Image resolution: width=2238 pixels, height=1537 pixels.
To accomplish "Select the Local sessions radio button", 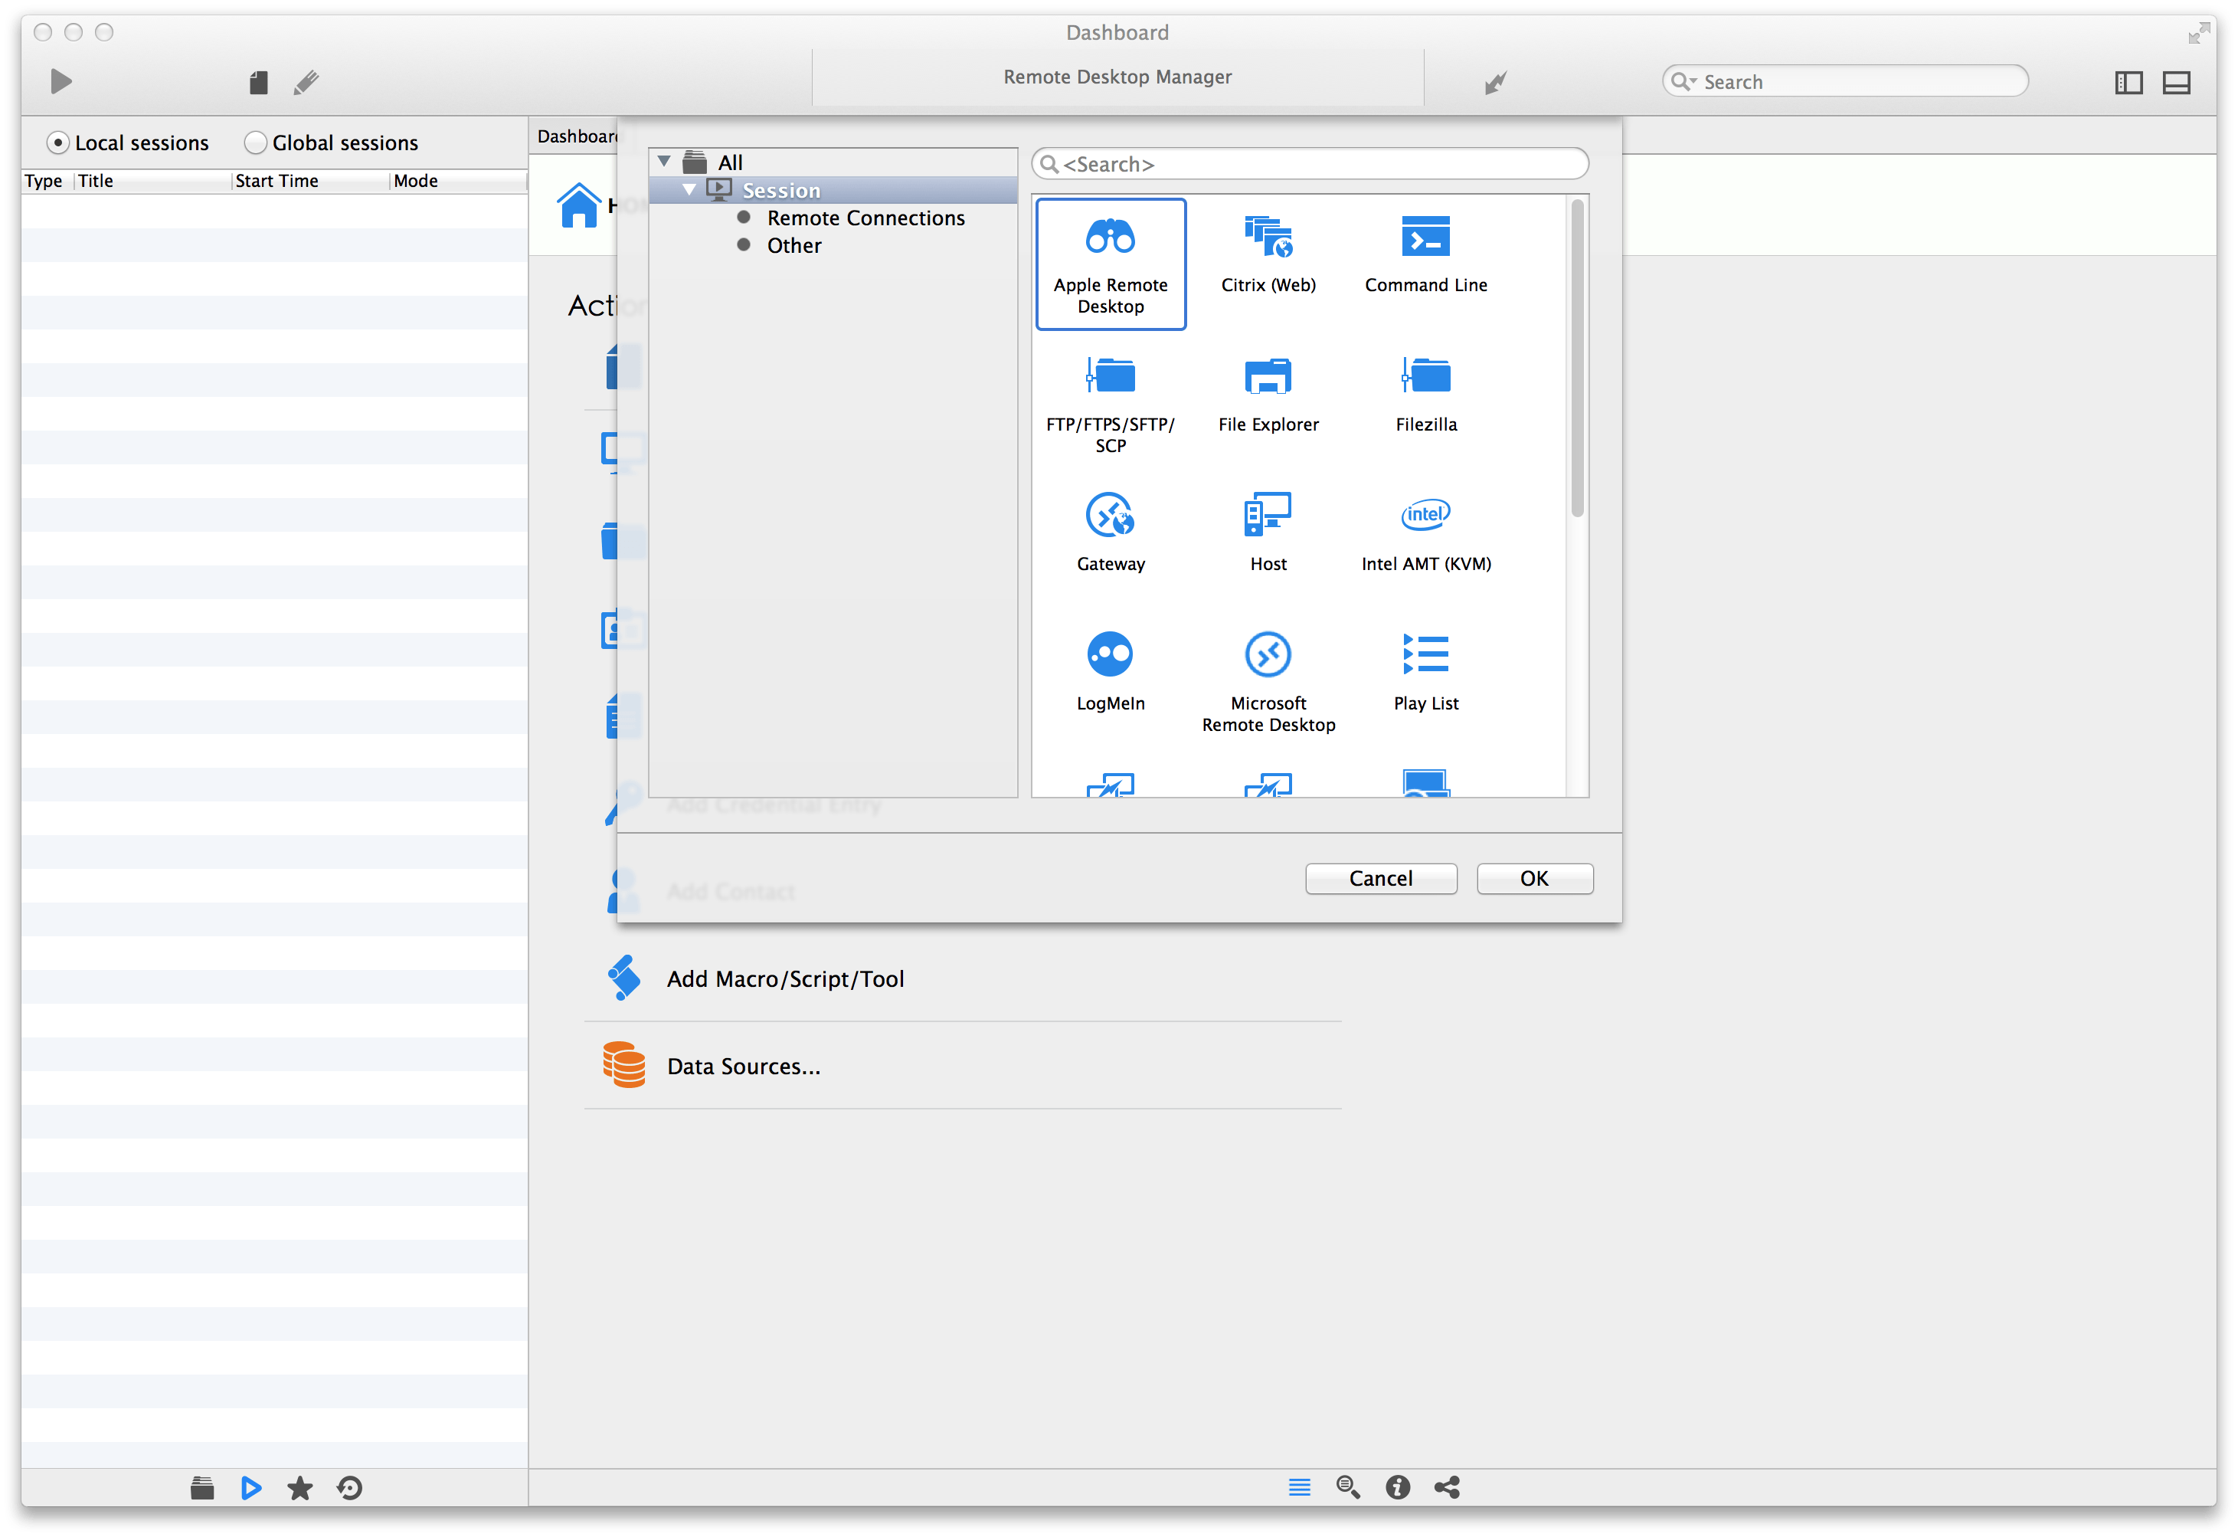I will coord(57,143).
